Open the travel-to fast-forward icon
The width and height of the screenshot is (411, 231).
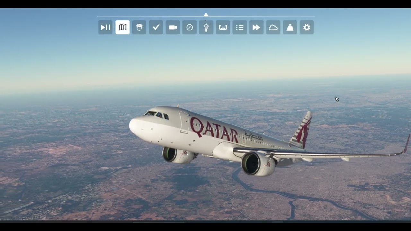[x=256, y=27]
